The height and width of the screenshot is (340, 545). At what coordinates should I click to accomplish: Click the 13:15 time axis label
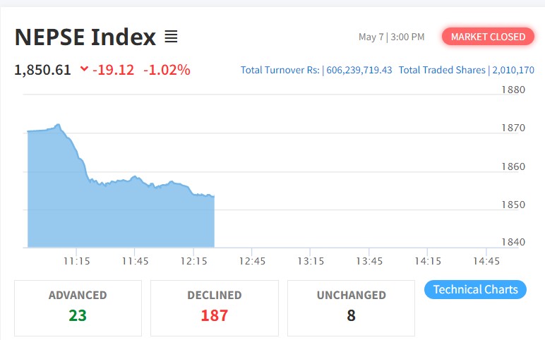[x=310, y=261]
